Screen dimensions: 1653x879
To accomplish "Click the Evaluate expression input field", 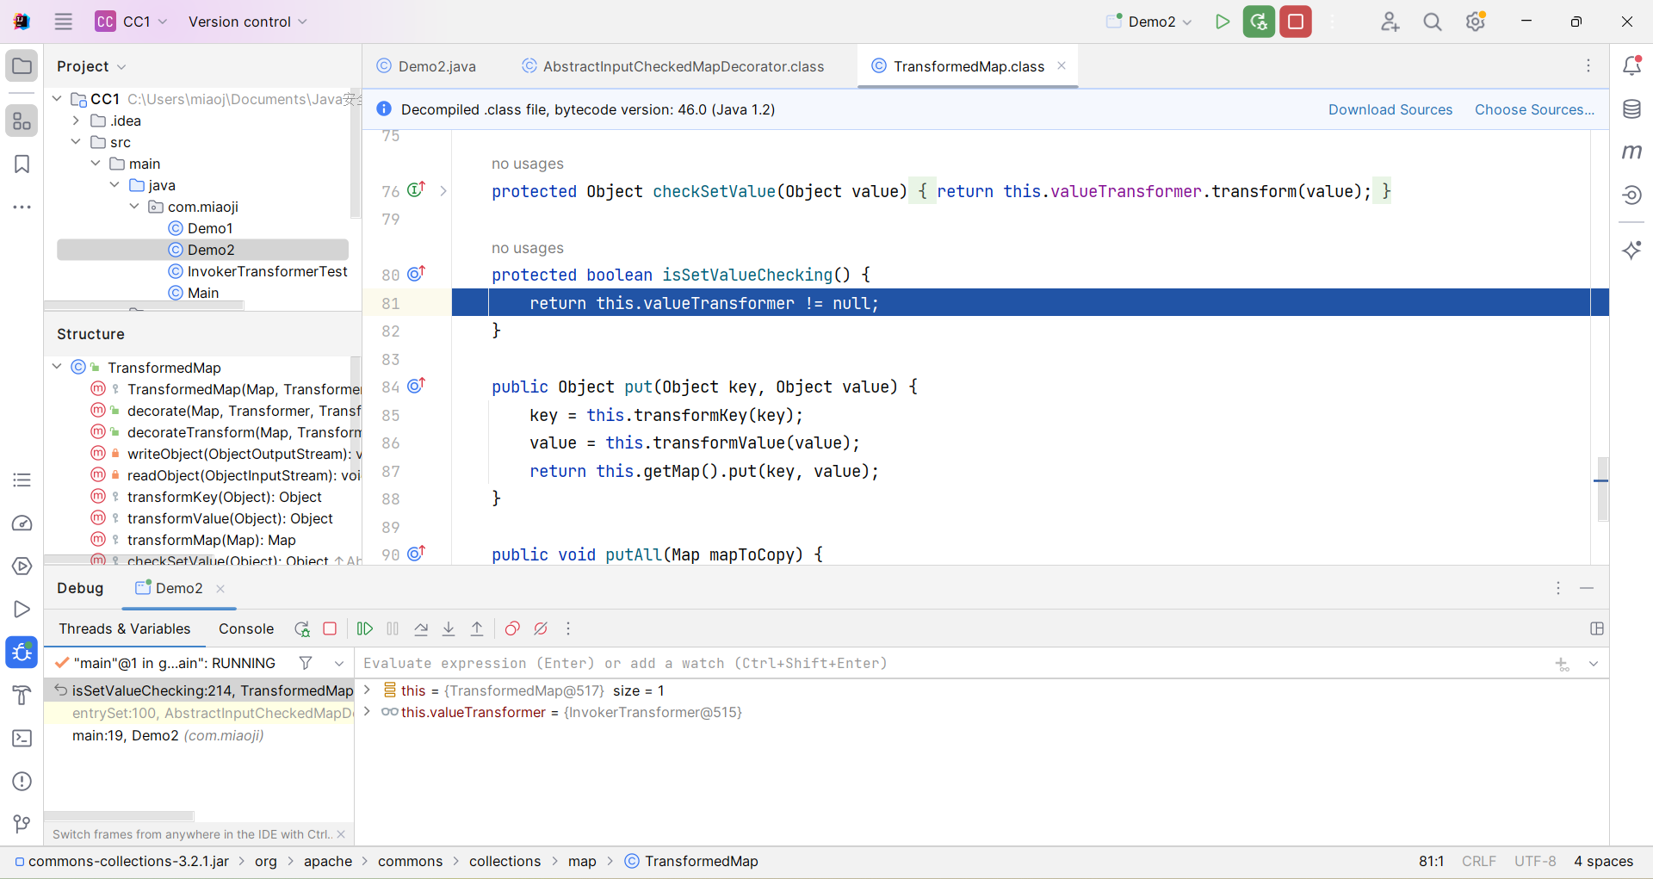I will pos(947,663).
